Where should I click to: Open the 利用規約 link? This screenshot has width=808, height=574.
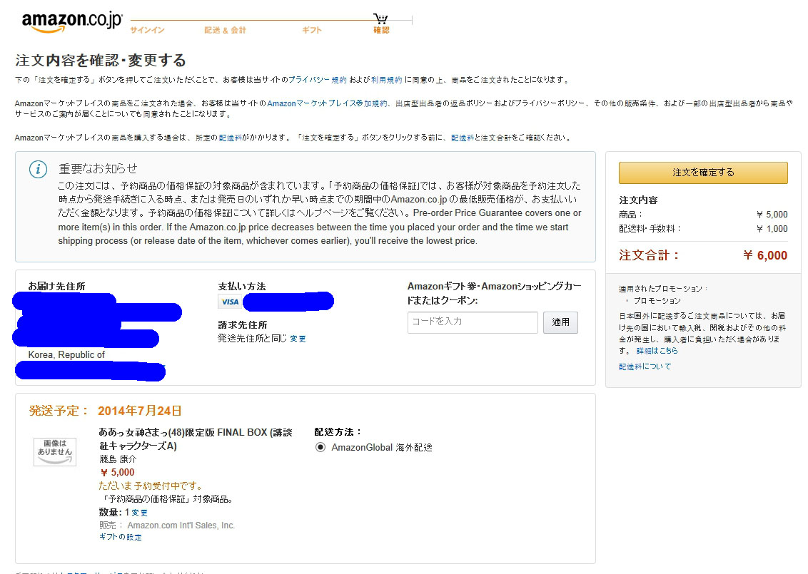(x=386, y=80)
